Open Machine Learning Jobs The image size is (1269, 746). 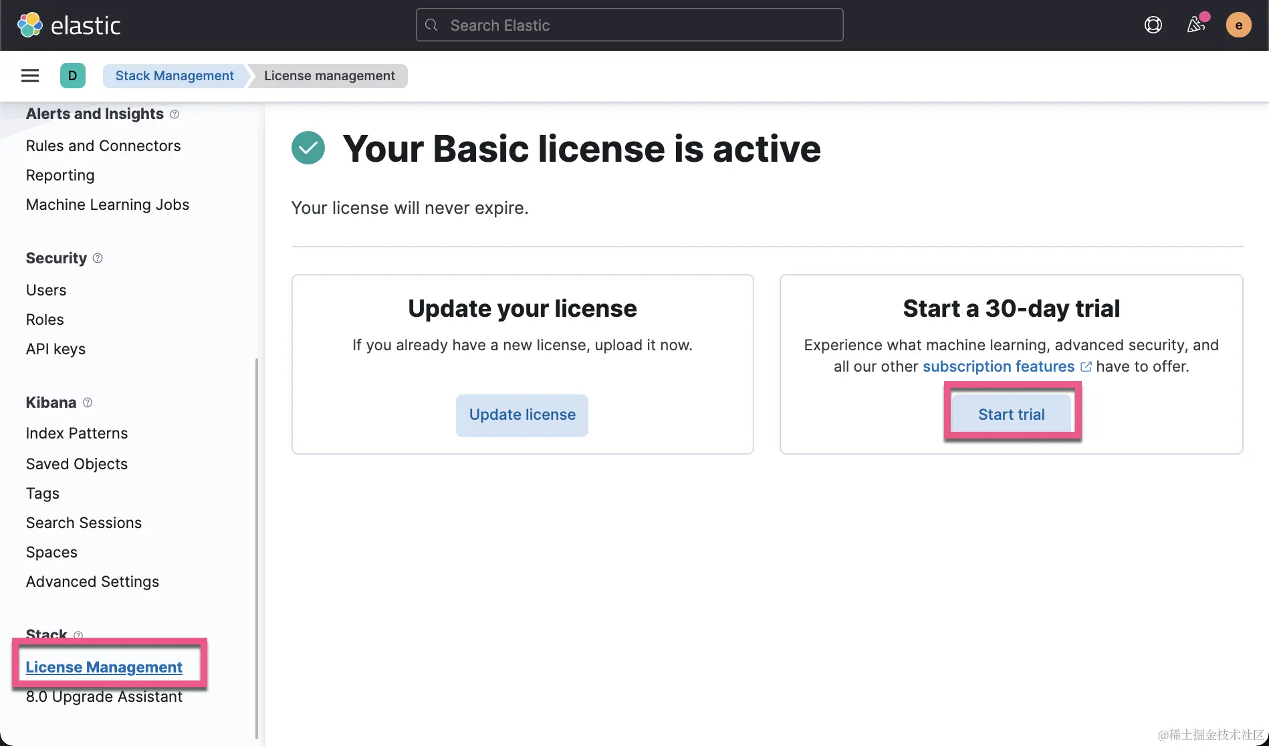point(108,205)
